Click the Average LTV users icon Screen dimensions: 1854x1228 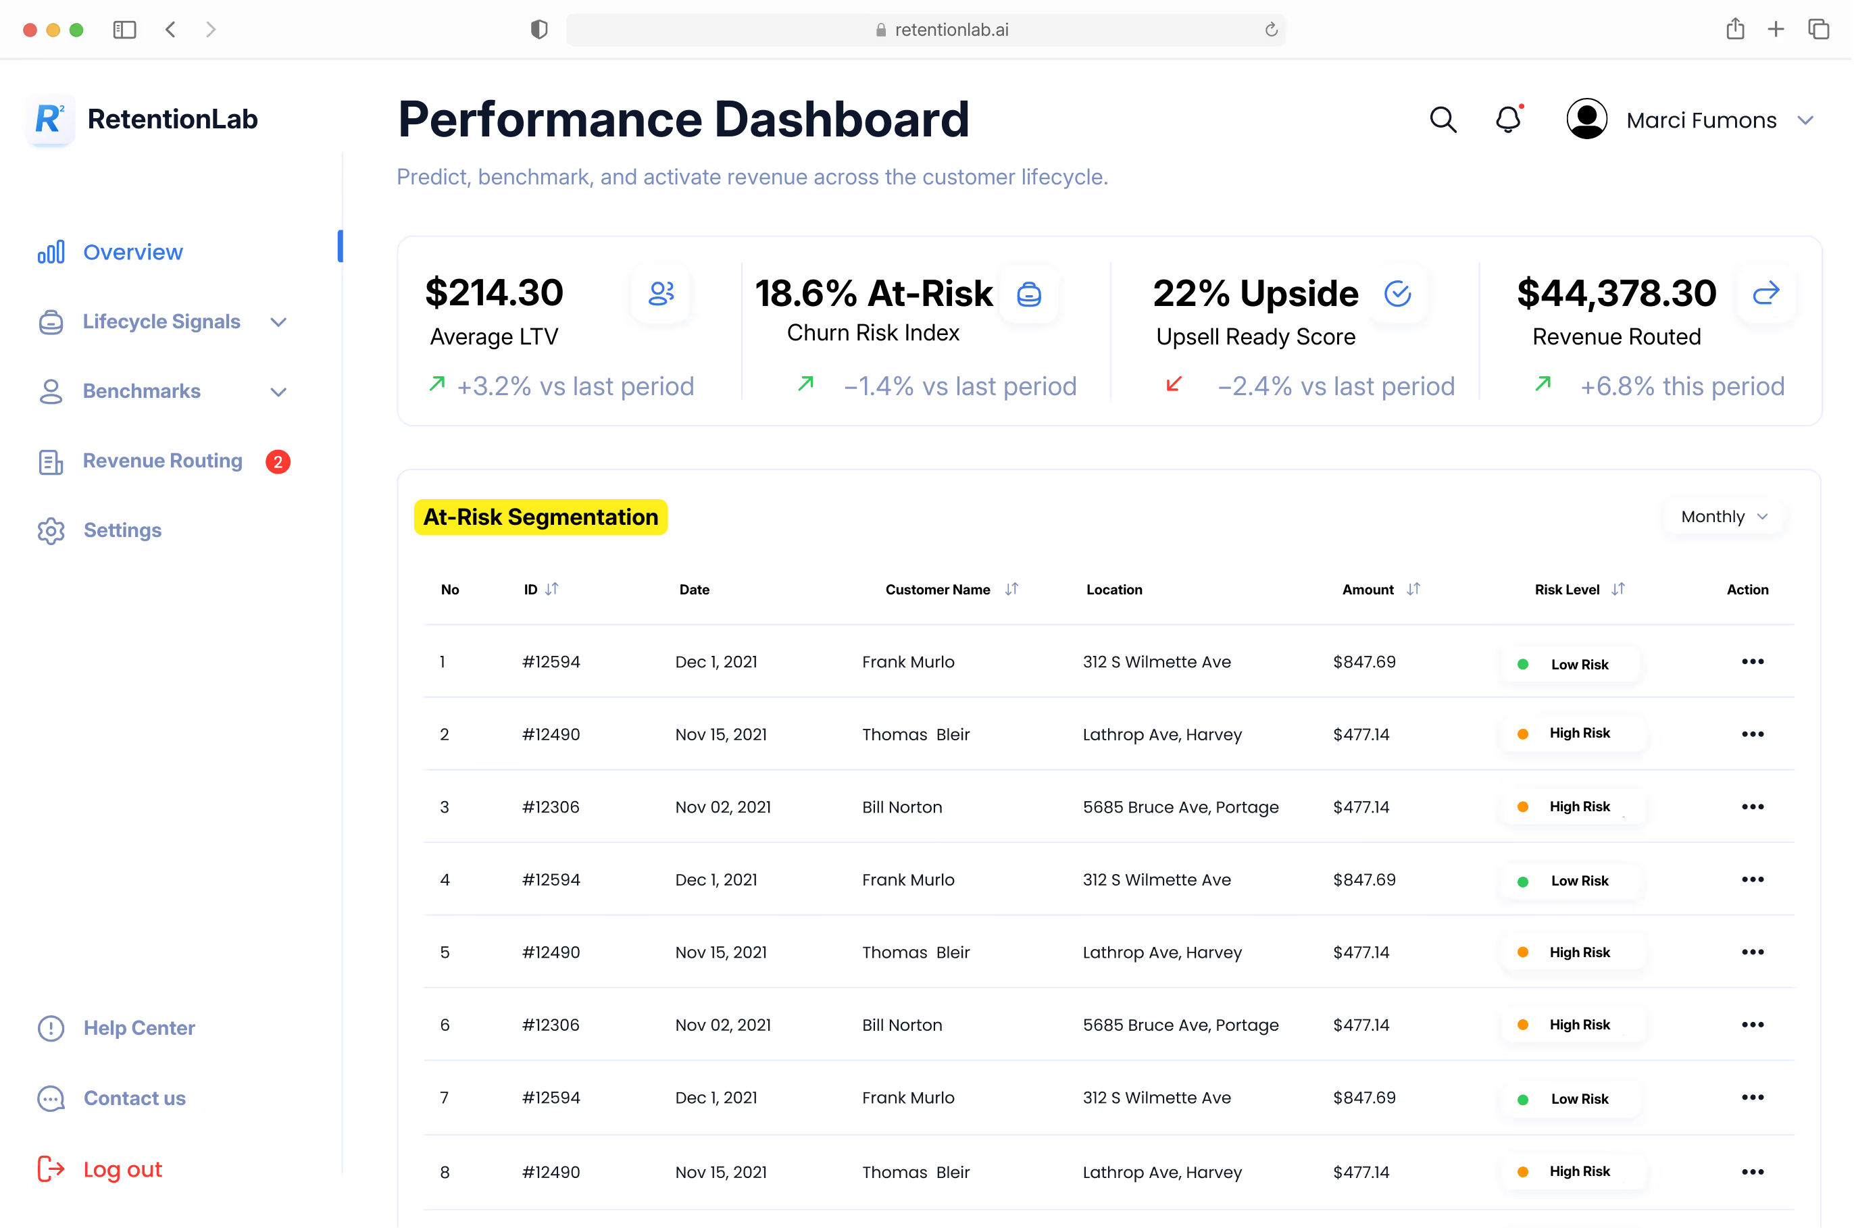(x=662, y=294)
